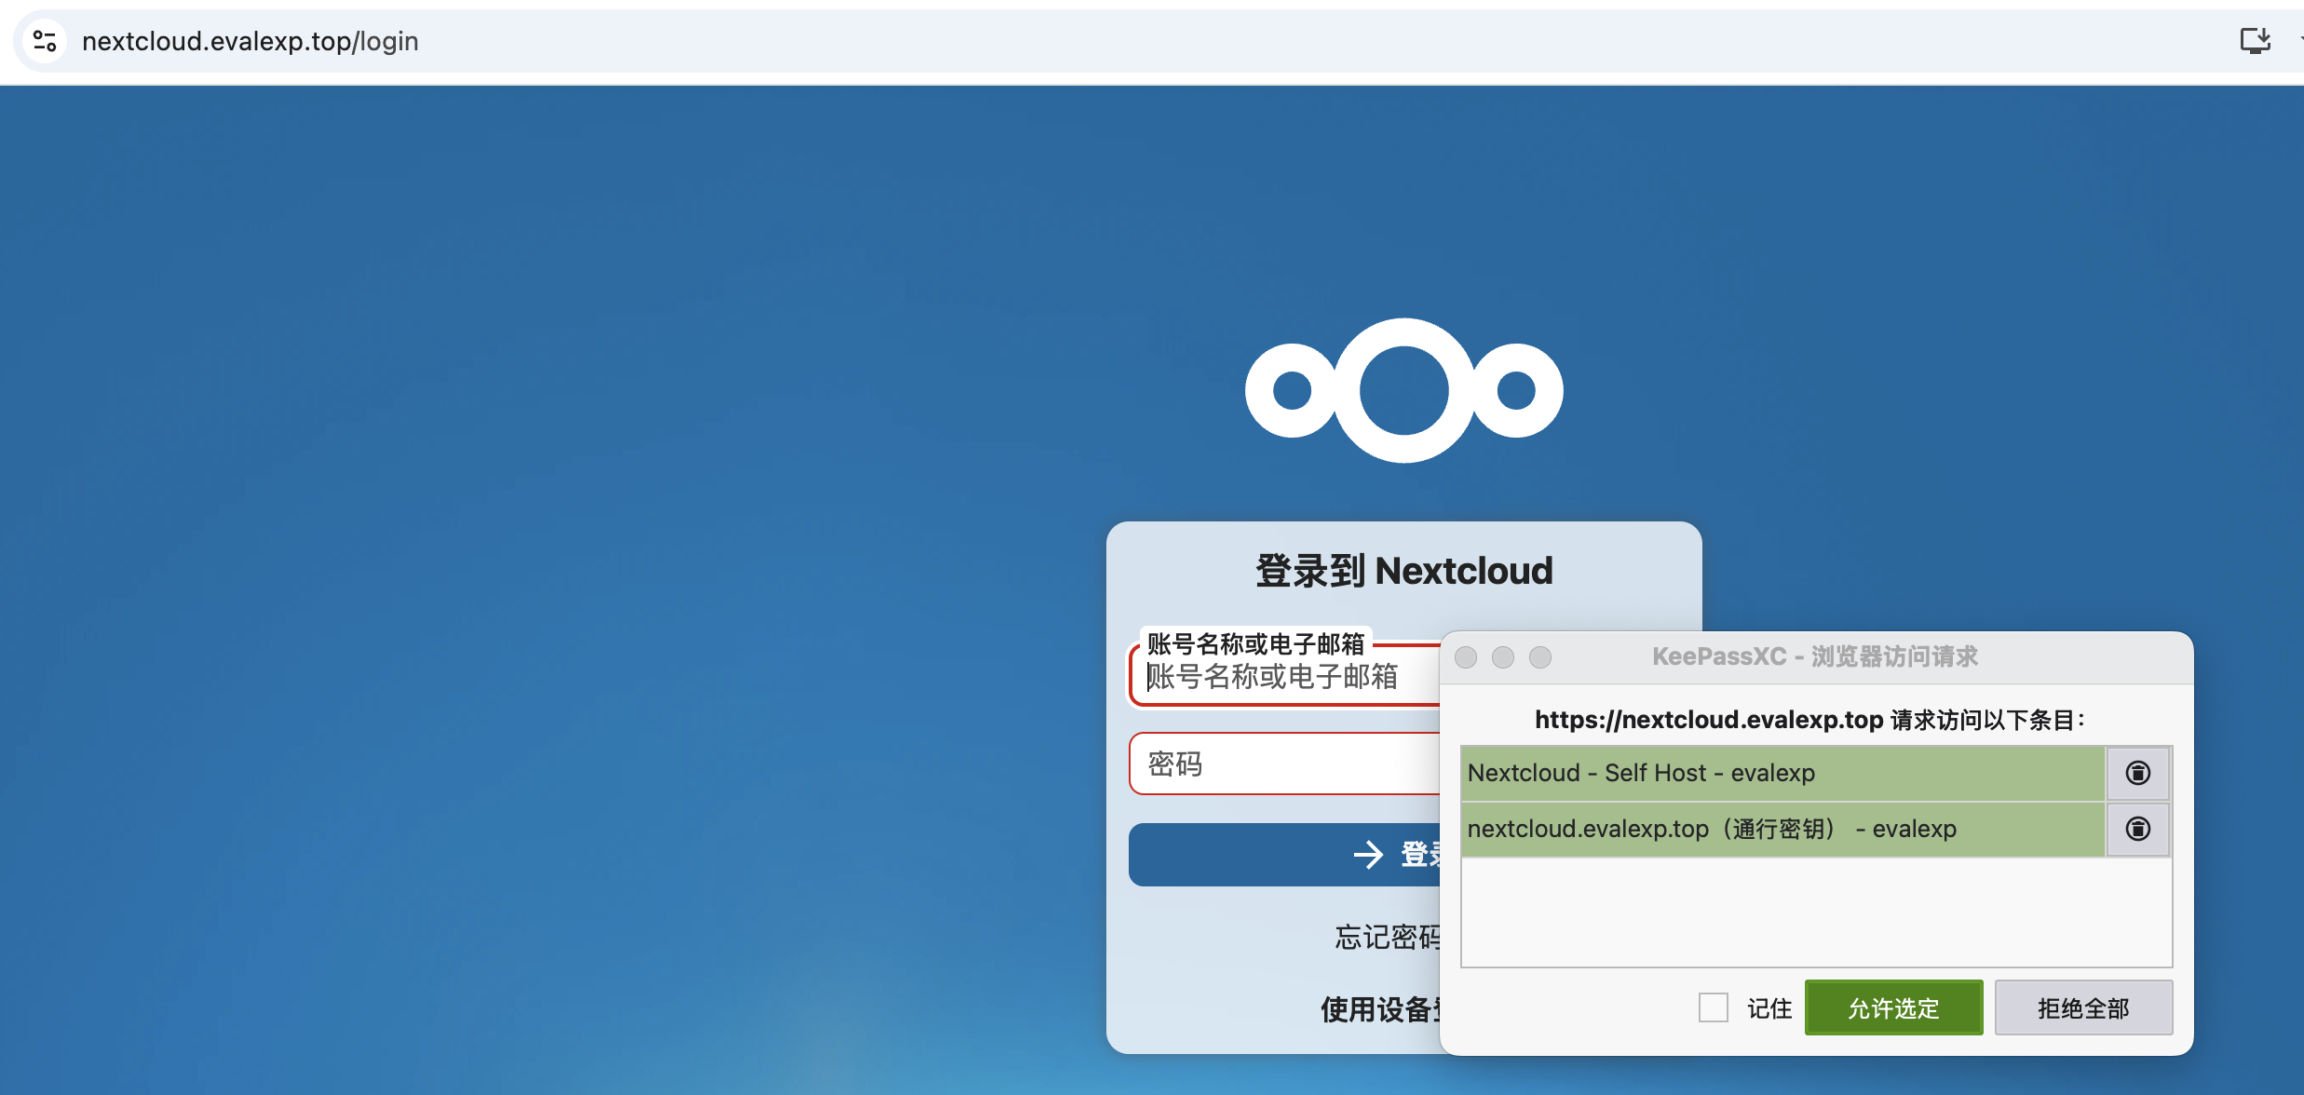Focus the 密码 password field
The width and height of the screenshot is (2304, 1095).
(x=1285, y=764)
